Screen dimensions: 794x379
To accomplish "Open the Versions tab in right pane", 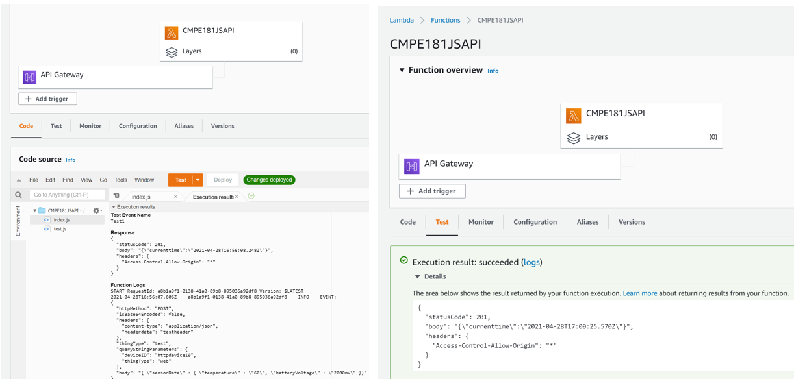I will [x=632, y=222].
